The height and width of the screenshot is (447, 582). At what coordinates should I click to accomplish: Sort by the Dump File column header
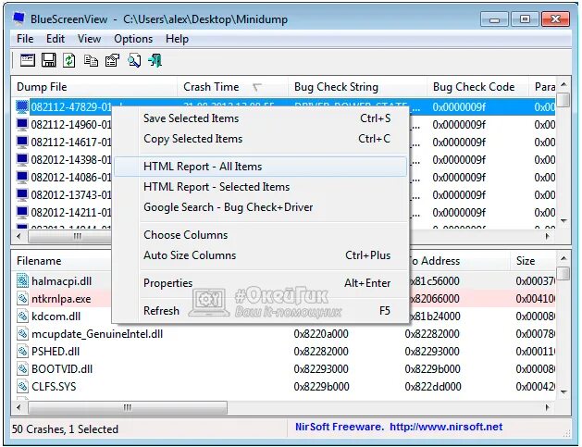tap(94, 87)
